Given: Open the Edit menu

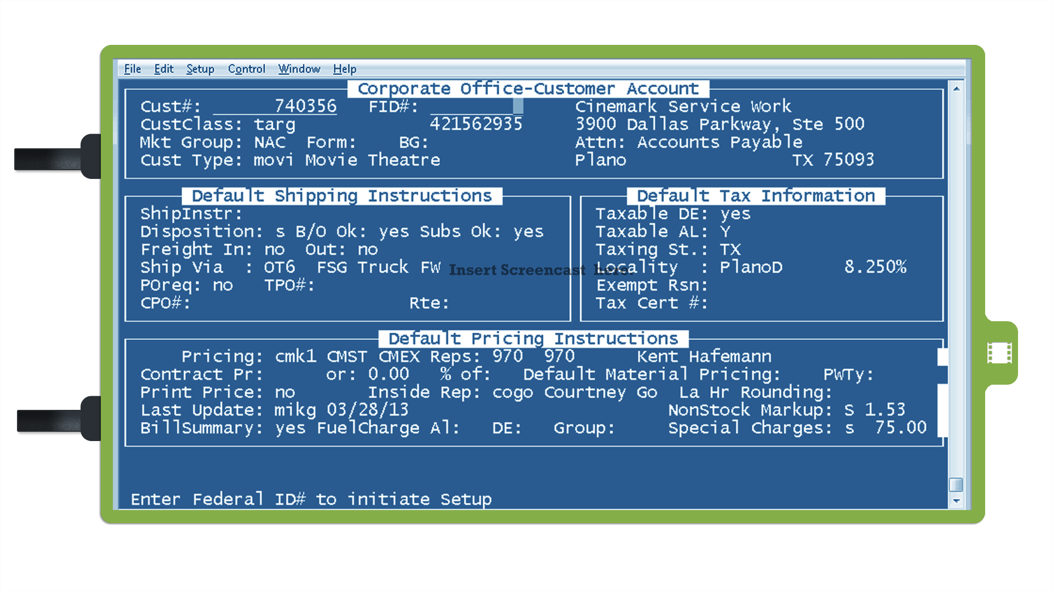Looking at the screenshot, I should (x=164, y=69).
